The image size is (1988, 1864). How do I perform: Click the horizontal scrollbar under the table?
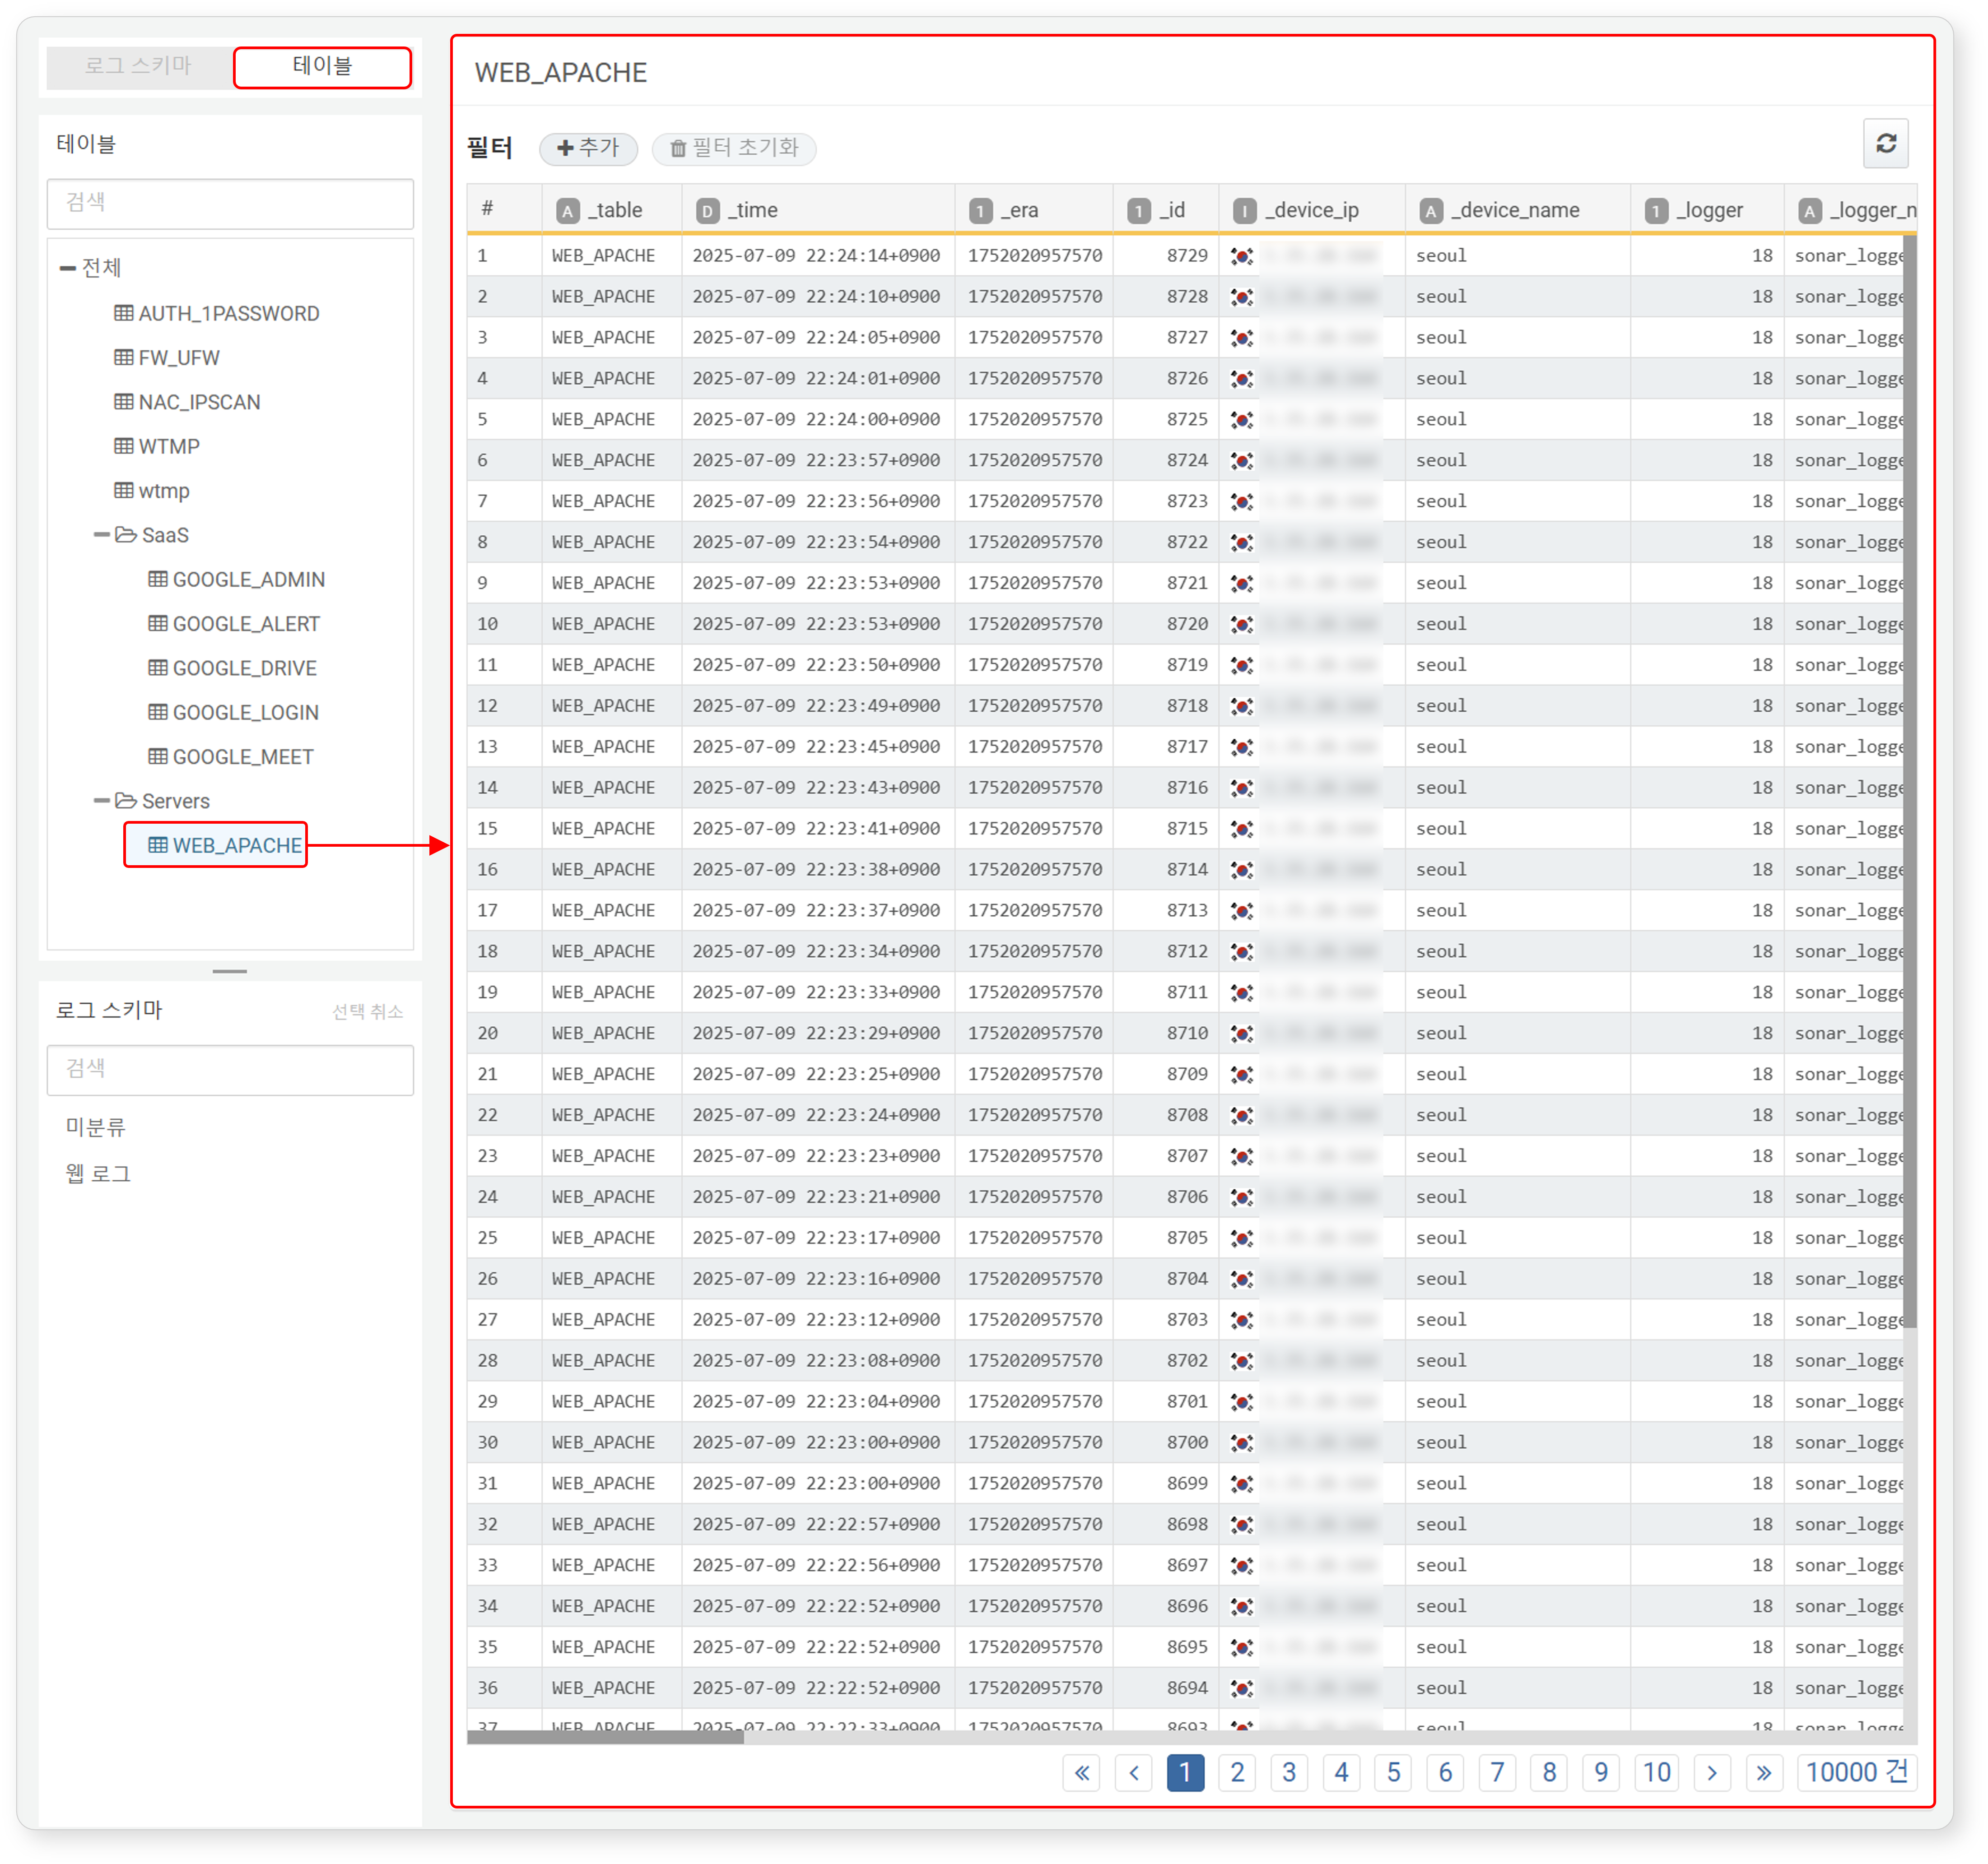605,1738
